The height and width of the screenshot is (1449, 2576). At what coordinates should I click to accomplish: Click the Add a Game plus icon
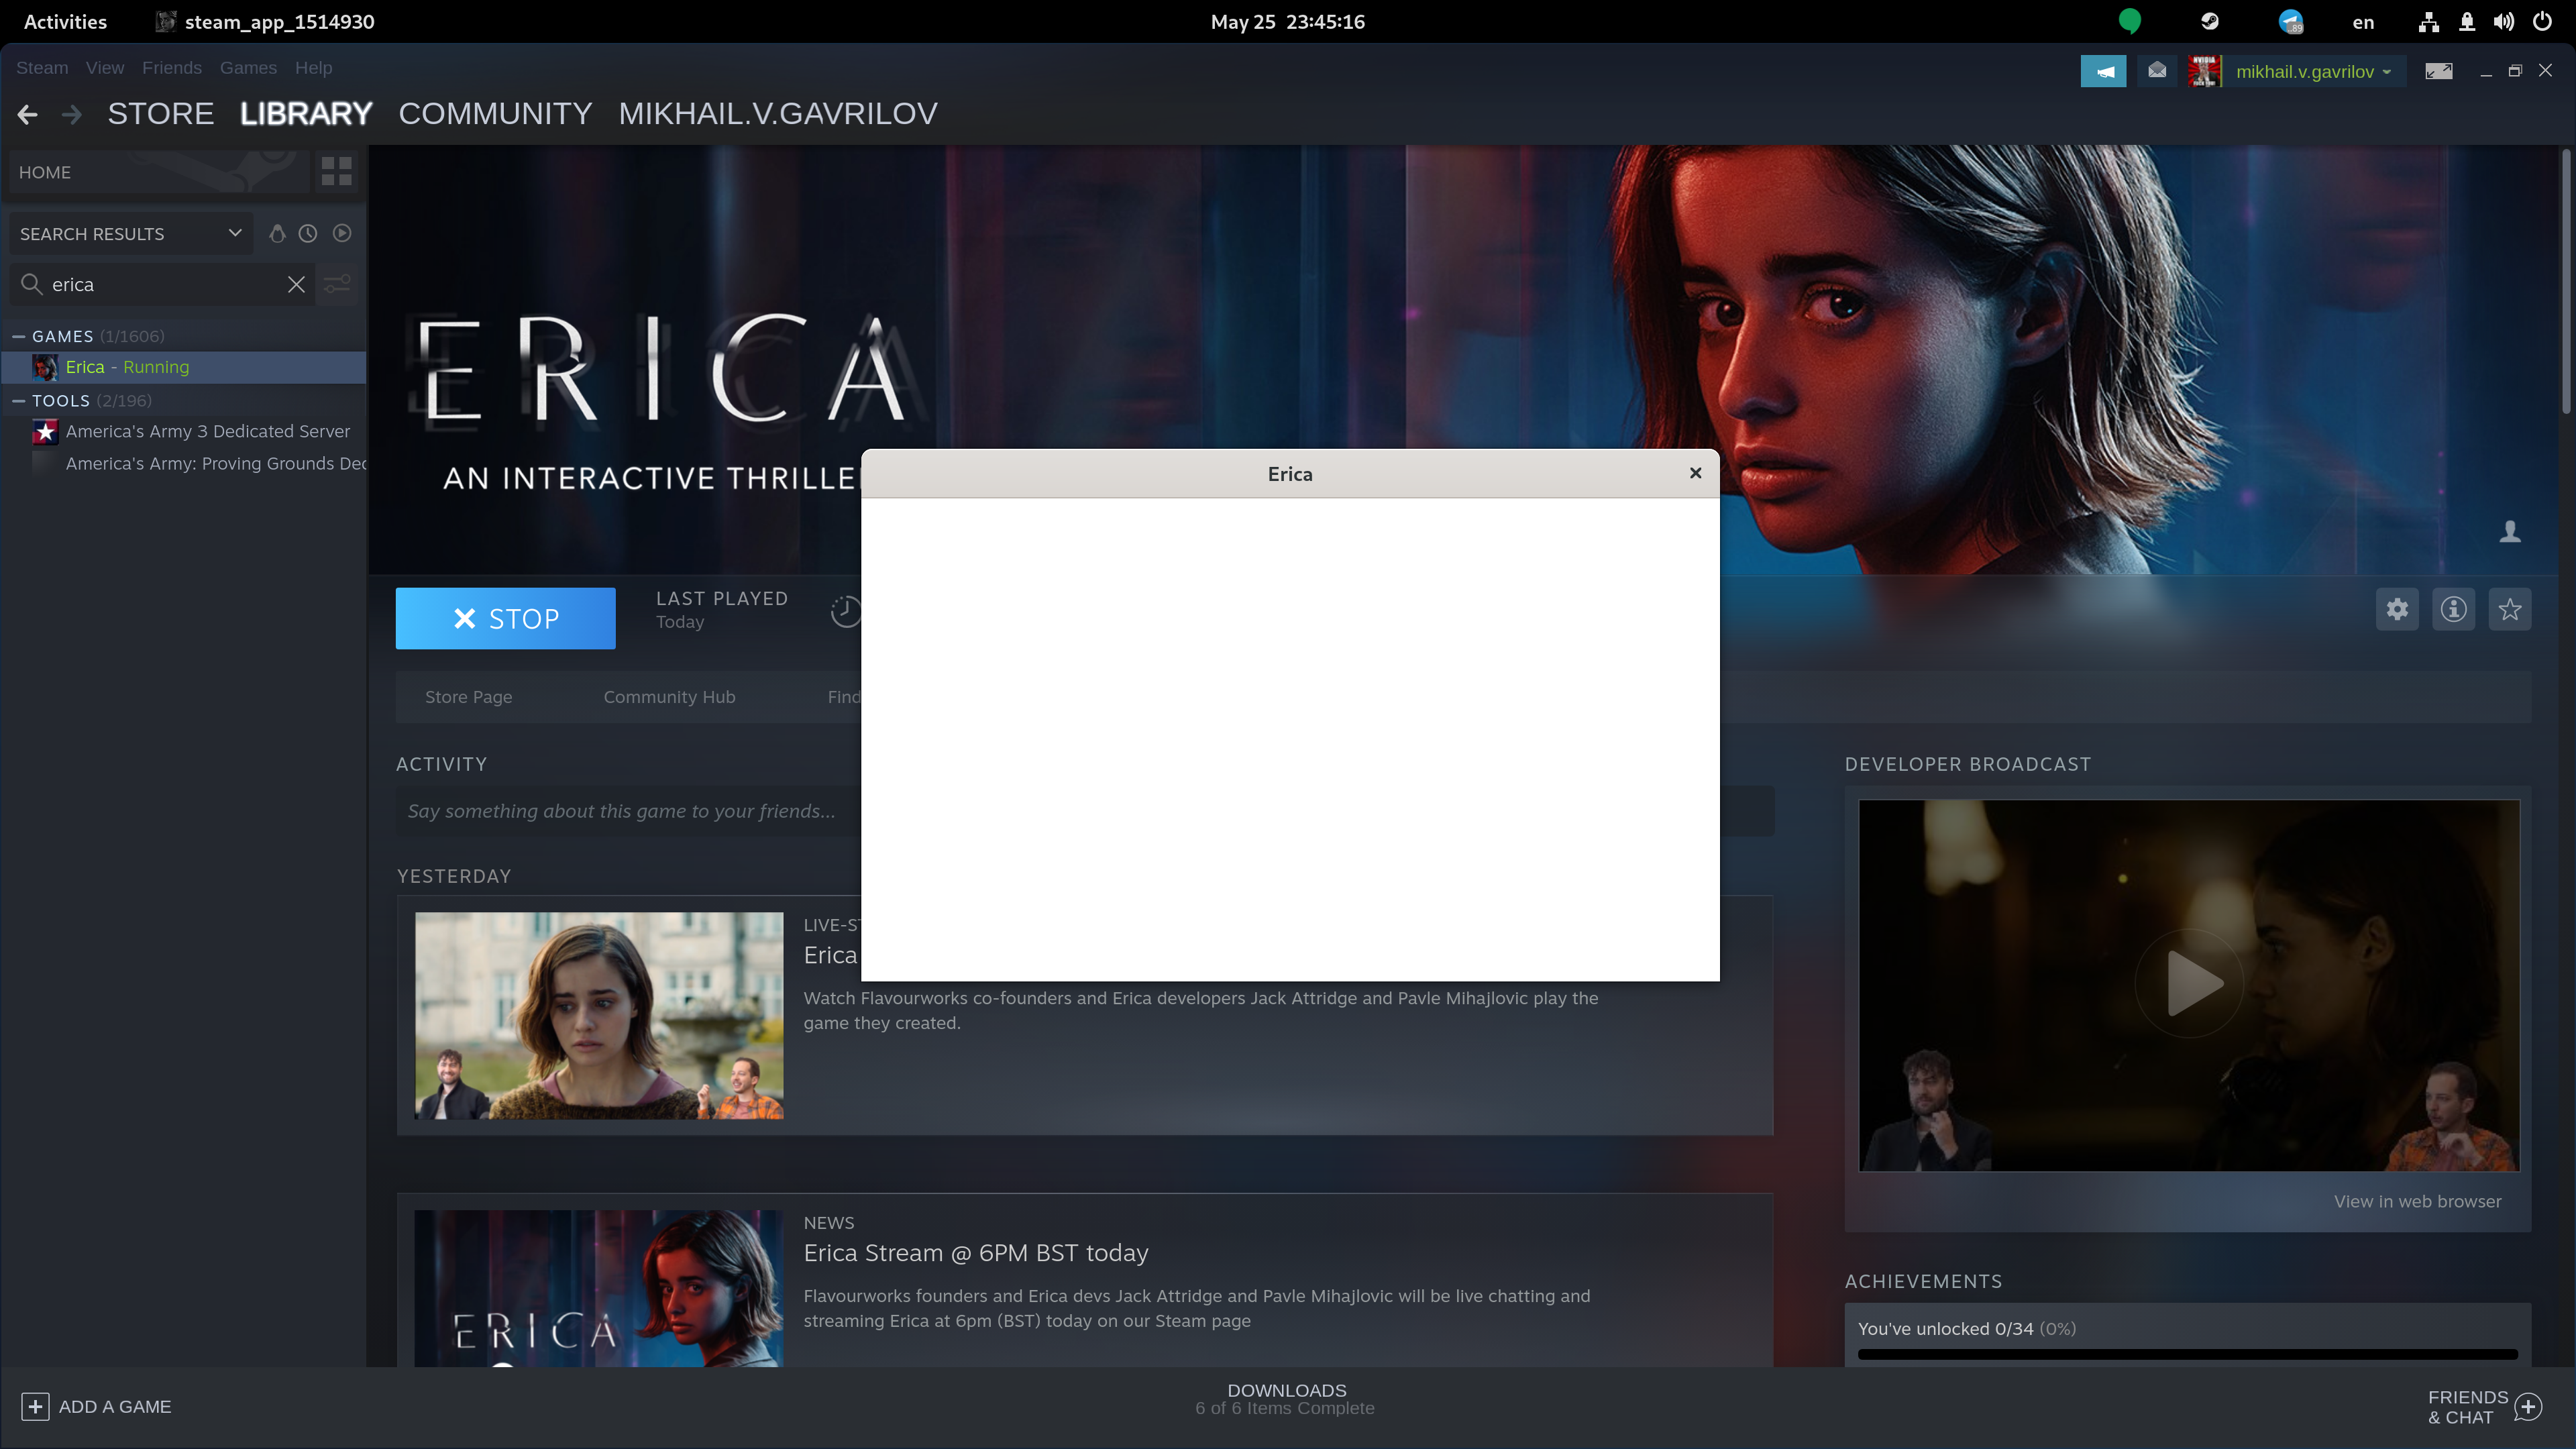tap(35, 1407)
